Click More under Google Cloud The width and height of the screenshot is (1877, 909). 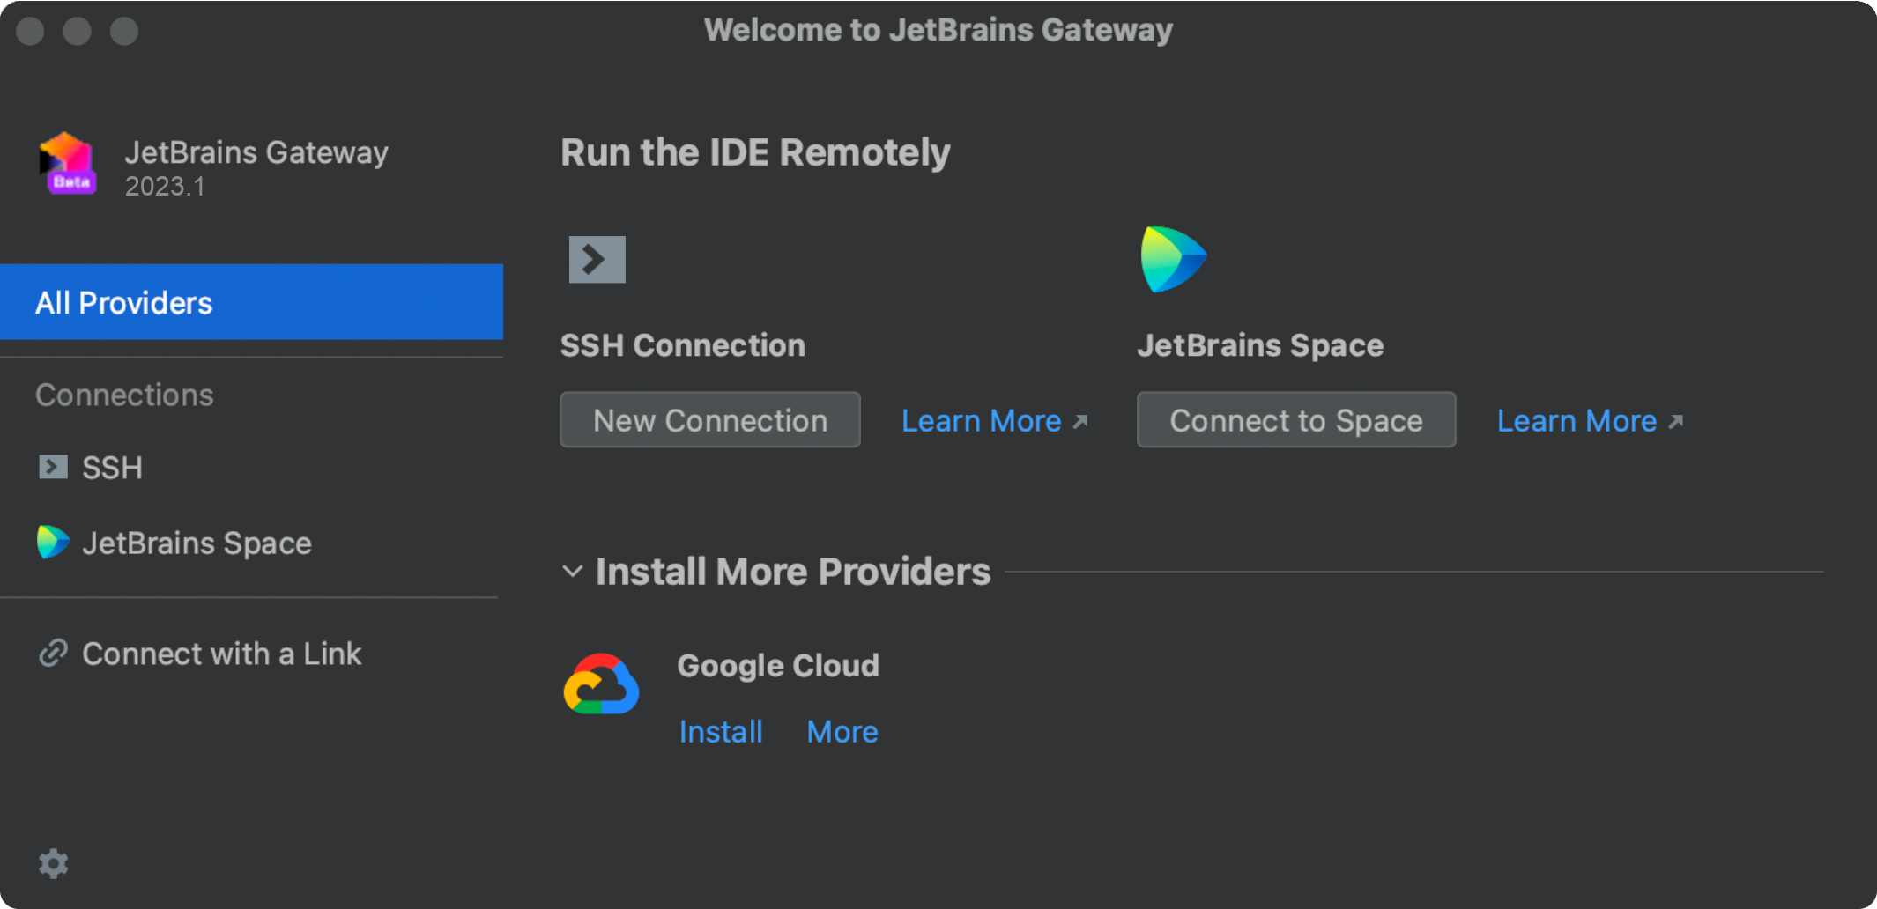coord(842,731)
